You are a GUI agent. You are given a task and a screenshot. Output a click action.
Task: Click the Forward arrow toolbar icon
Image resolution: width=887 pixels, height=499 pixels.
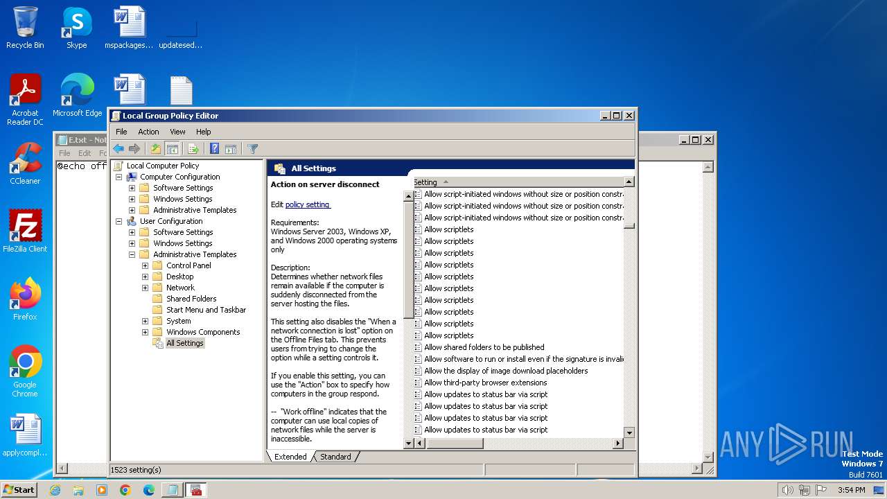134,149
